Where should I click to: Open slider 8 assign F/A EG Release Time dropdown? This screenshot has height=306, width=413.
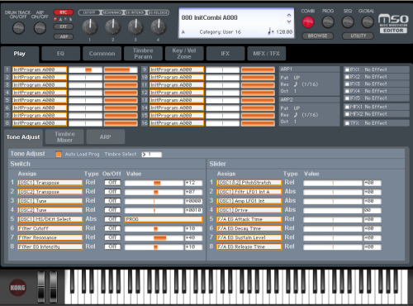coord(249,246)
